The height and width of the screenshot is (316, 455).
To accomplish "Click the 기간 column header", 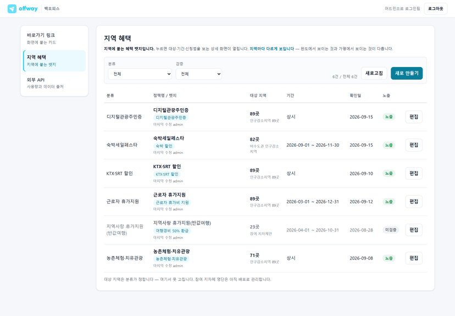I will (x=290, y=96).
